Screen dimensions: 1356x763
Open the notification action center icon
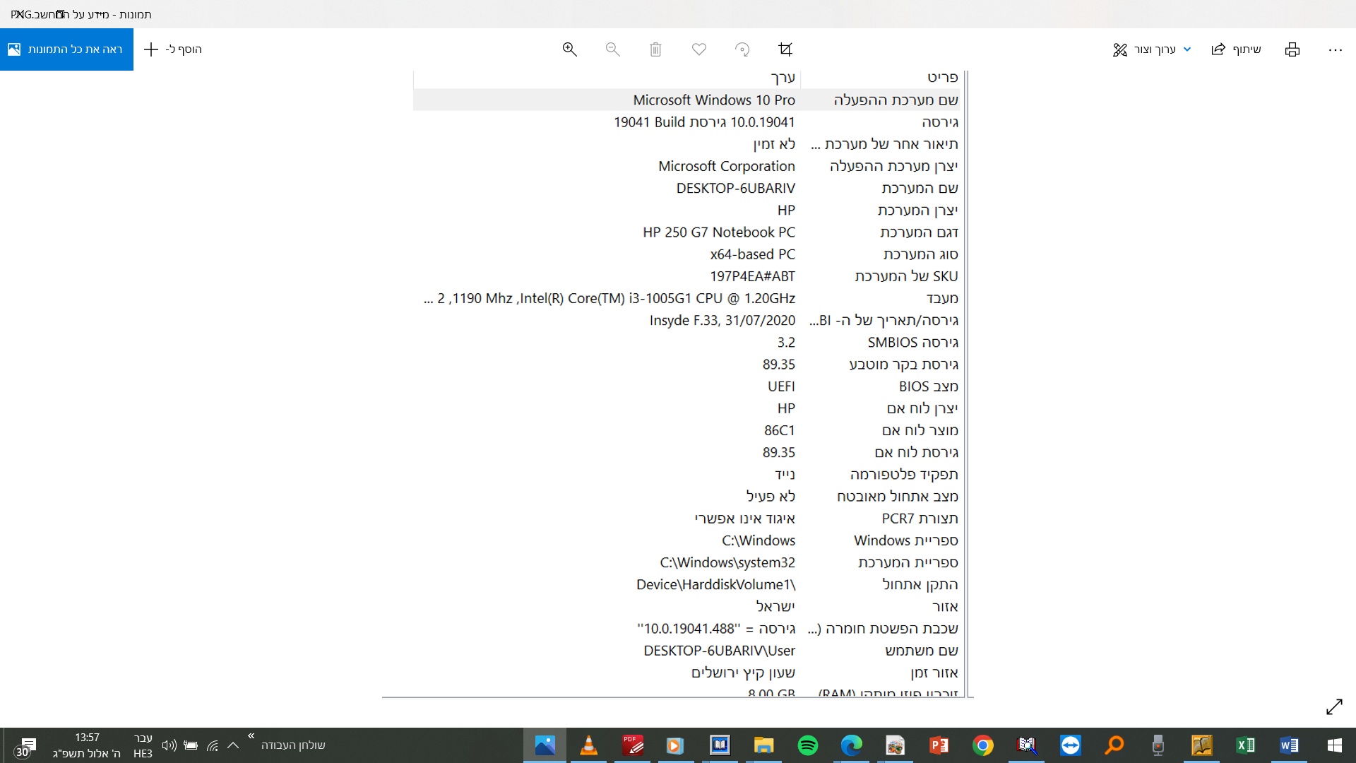(27, 746)
